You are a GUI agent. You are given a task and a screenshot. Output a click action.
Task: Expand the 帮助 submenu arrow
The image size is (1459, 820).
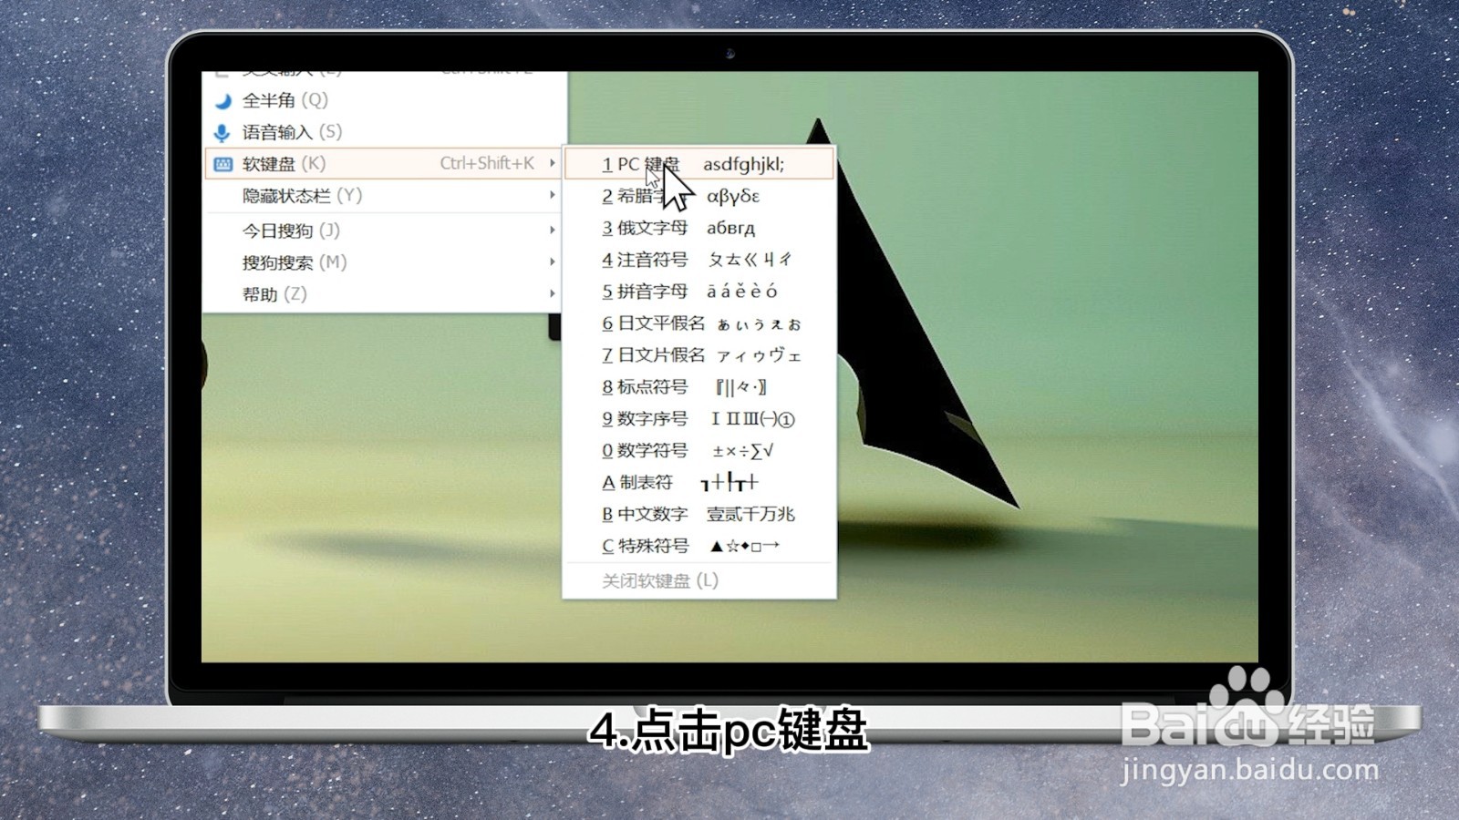pos(553,294)
